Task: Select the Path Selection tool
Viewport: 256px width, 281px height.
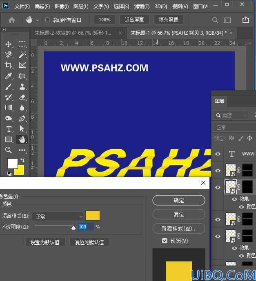Action: pos(22,129)
